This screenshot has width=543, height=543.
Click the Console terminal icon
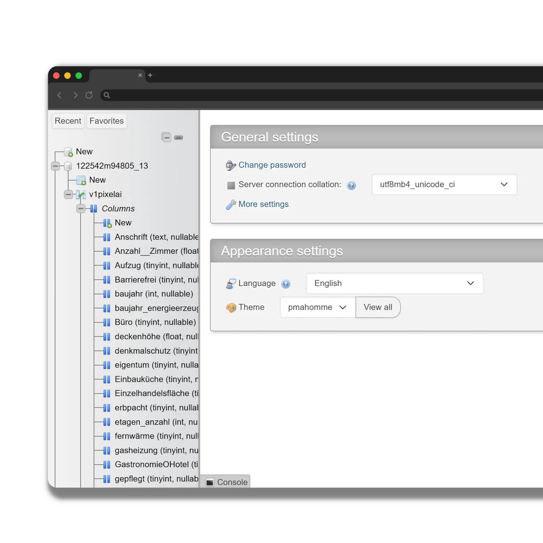coord(210,482)
